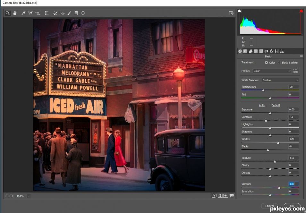Image resolution: width=306 pixels, height=213 pixels.
Task: Open the Effects fx panel tab
Action: (x=271, y=51)
